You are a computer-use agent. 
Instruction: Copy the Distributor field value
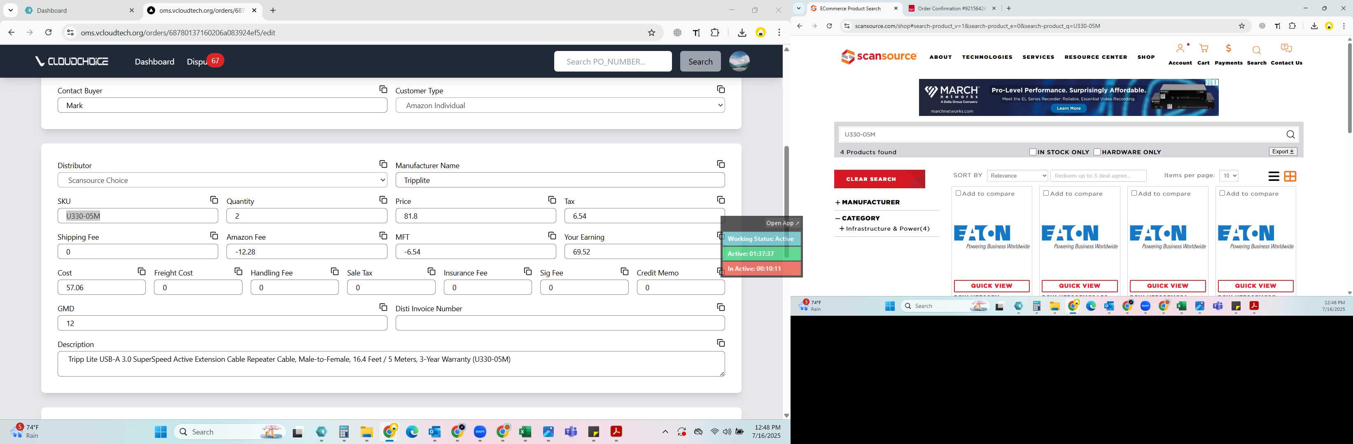tap(383, 164)
